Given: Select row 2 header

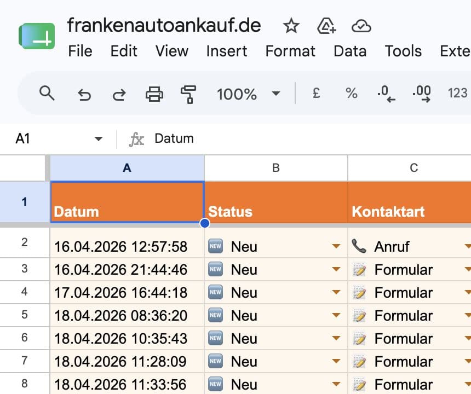Looking at the screenshot, I should pyautogui.click(x=25, y=242).
